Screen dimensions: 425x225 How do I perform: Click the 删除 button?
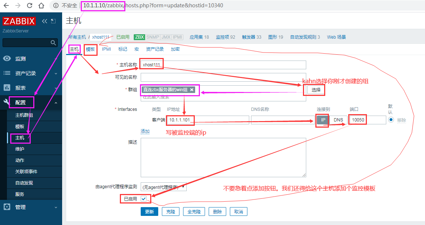pyautogui.click(x=217, y=212)
